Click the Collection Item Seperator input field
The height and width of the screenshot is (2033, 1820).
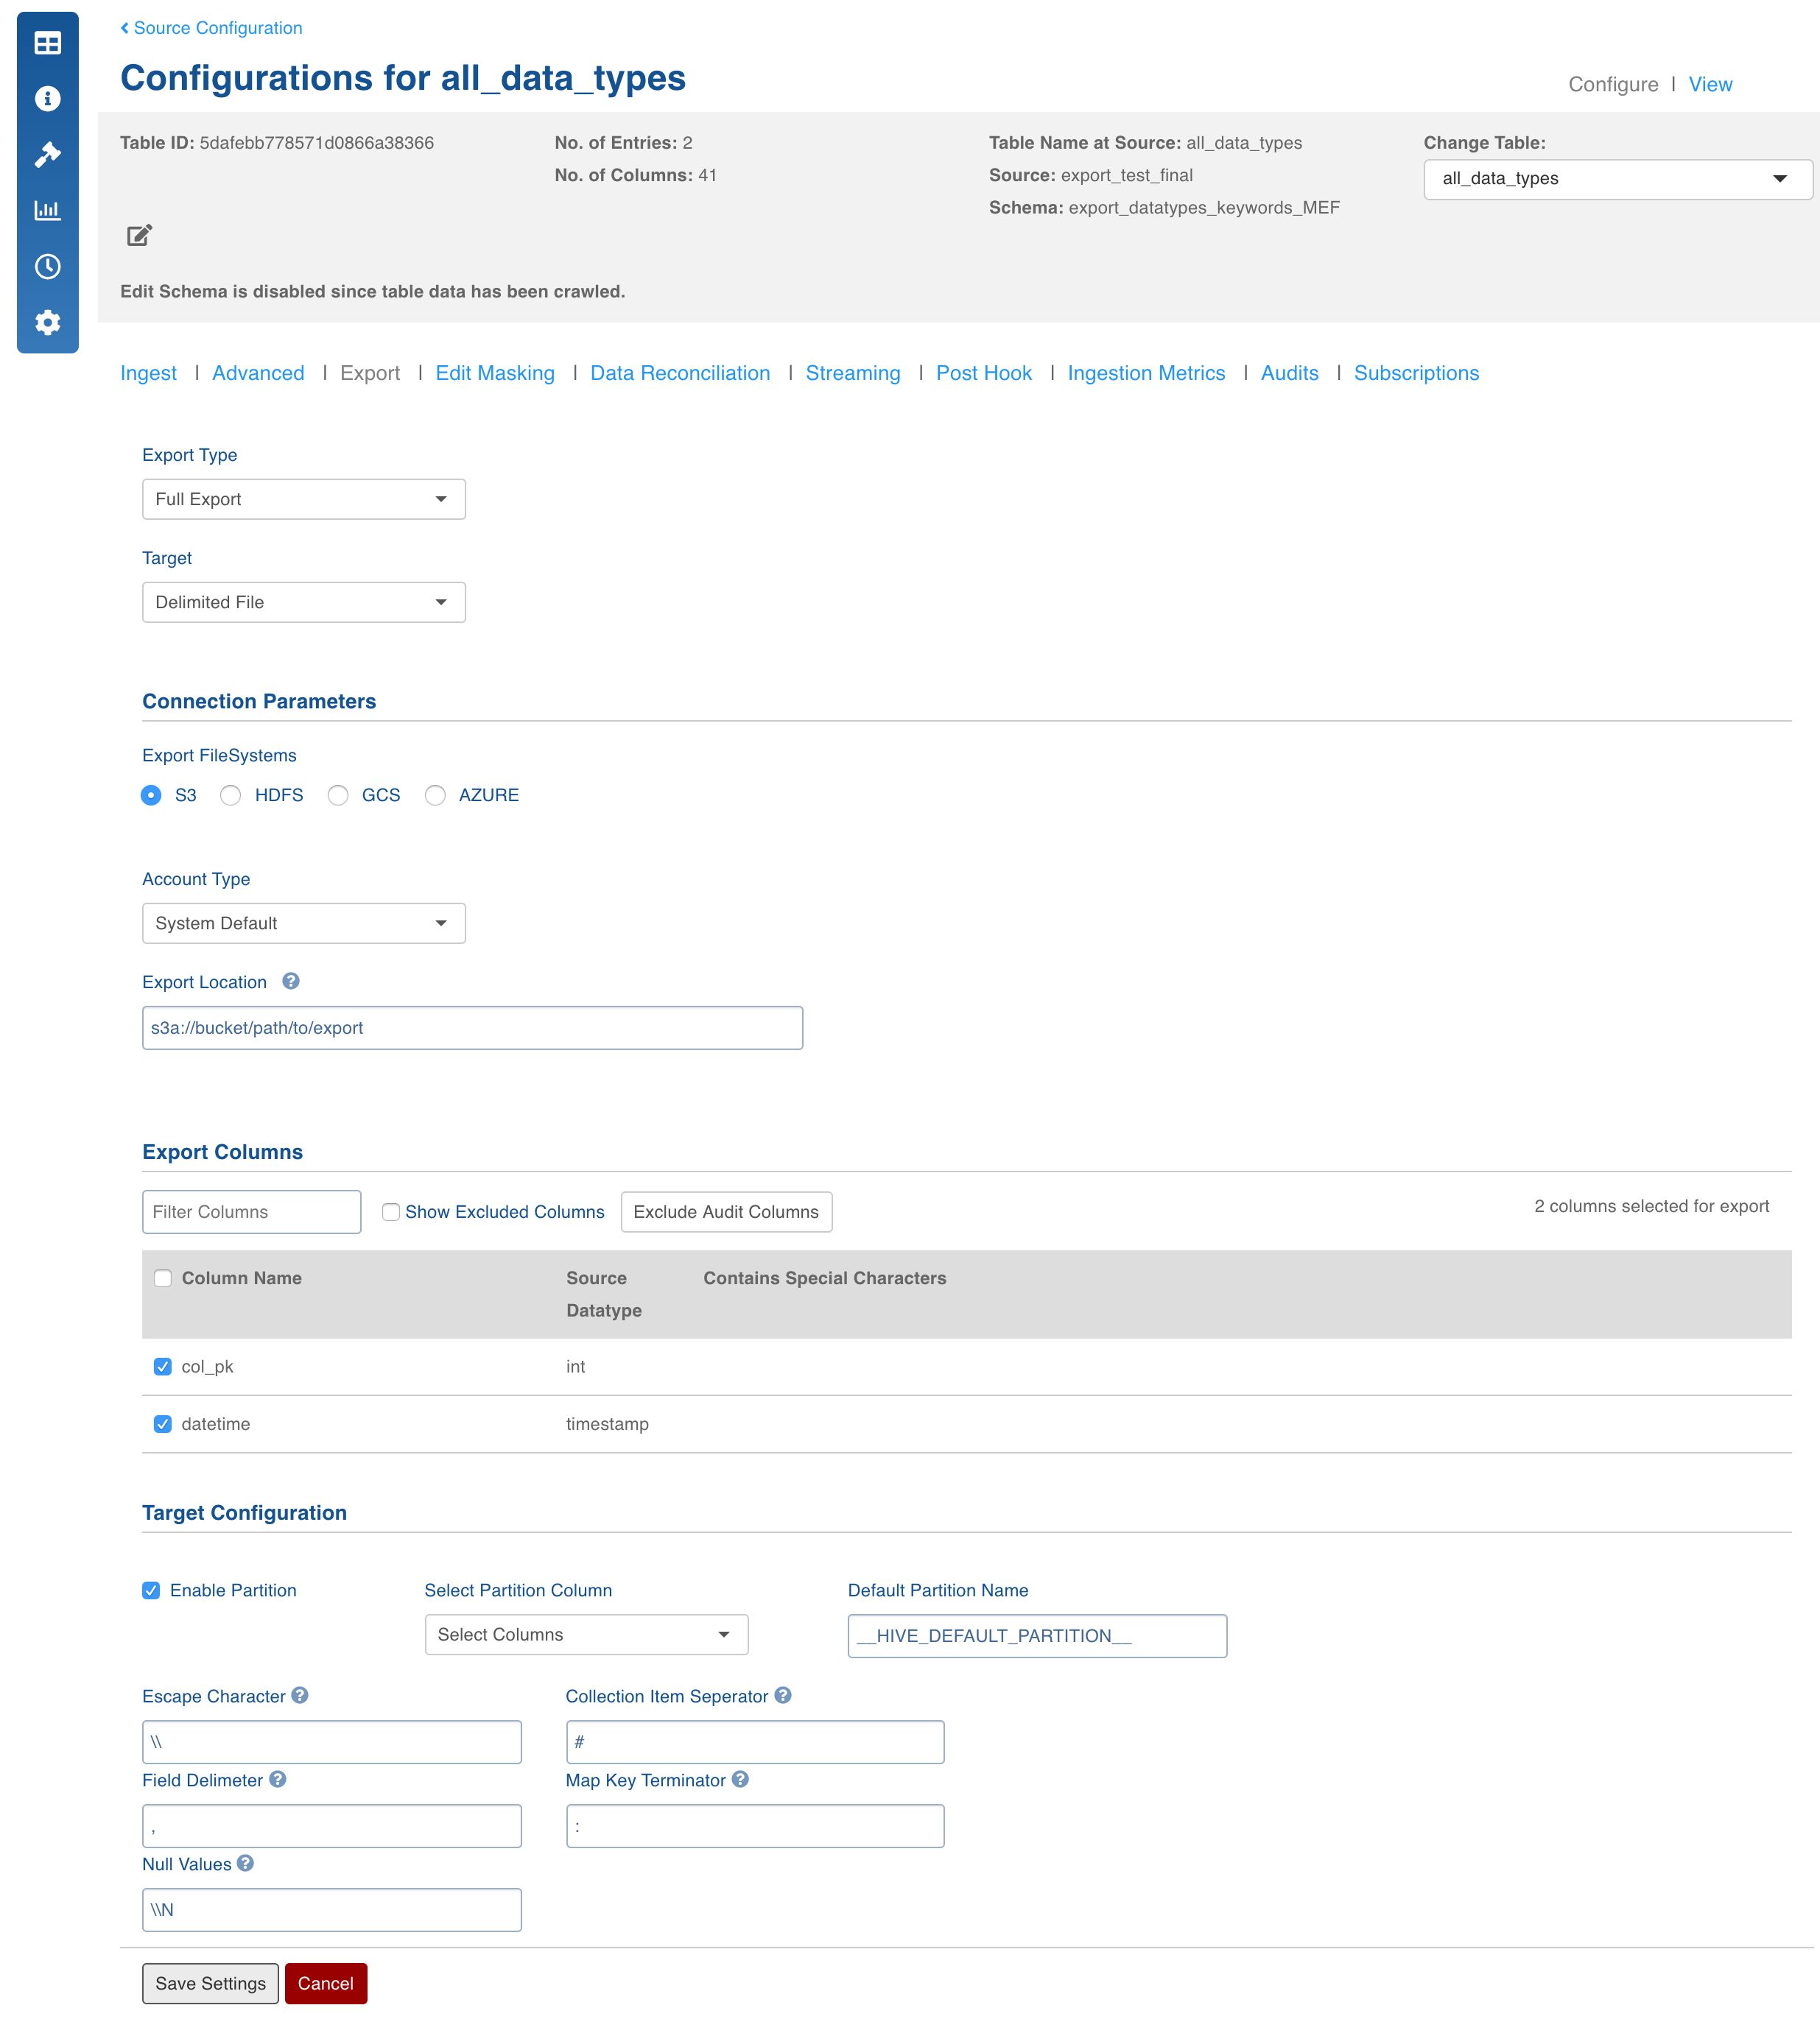coord(755,1742)
